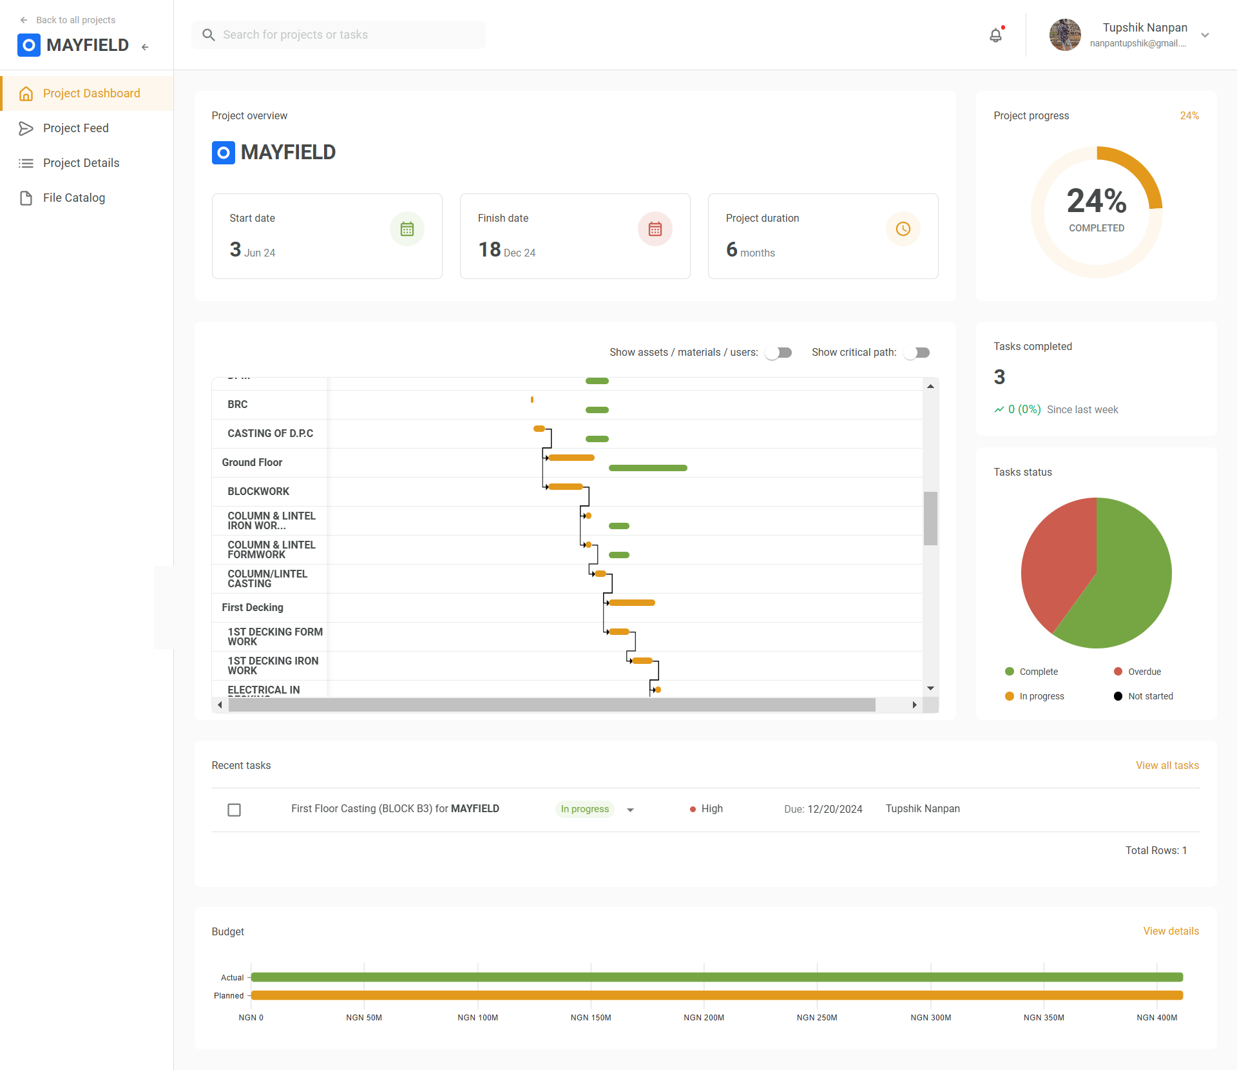
Task: Click the search magnifier icon
Action: [208, 35]
